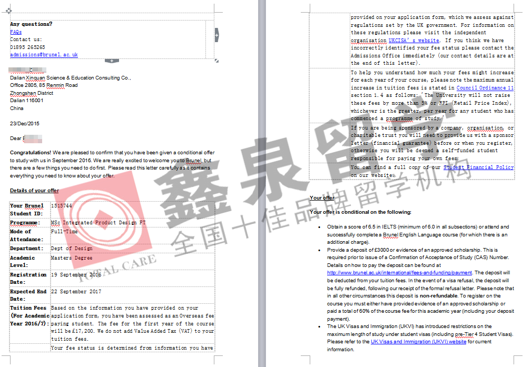Image resolution: width=532 pixels, height=367 pixels.
Task: Click the phone number 01895 265265
Action: tap(27, 47)
